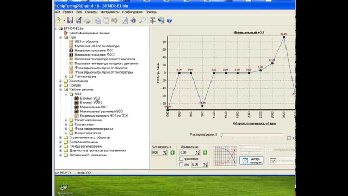Open the 'Инструменты' menu
Image resolution: width=348 pixels, height=196 pixels.
click(x=110, y=12)
